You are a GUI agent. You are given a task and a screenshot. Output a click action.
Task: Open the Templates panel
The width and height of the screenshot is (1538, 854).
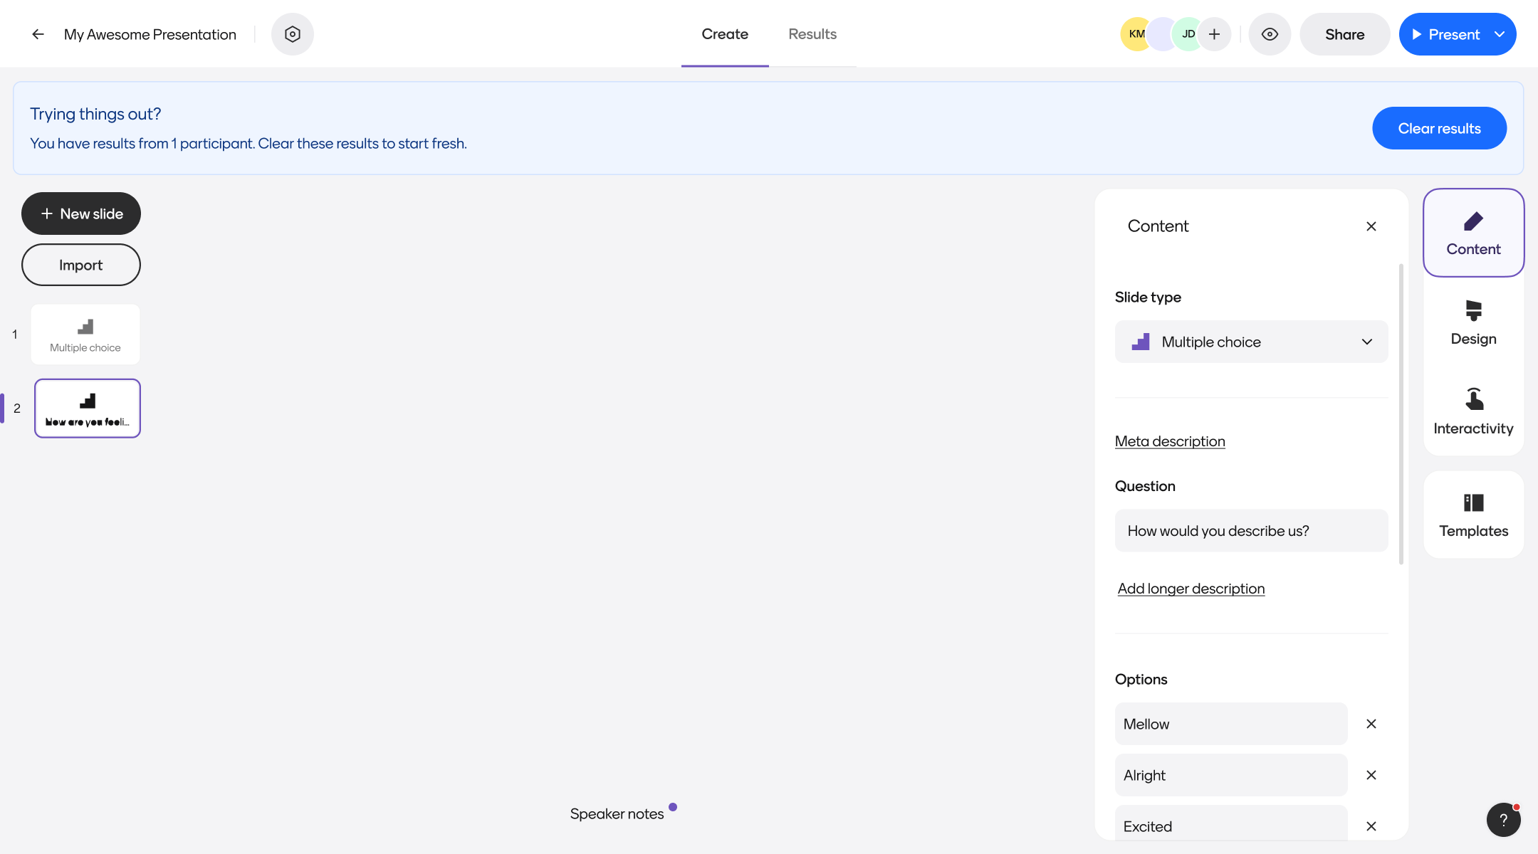click(1473, 515)
